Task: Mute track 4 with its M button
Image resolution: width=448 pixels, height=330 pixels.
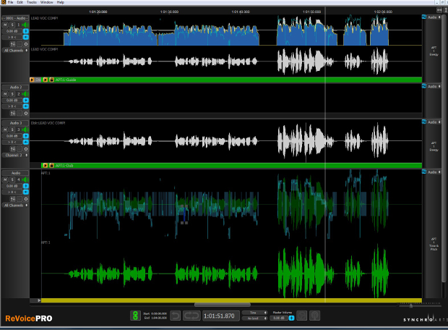Action: (x=5, y=179)
